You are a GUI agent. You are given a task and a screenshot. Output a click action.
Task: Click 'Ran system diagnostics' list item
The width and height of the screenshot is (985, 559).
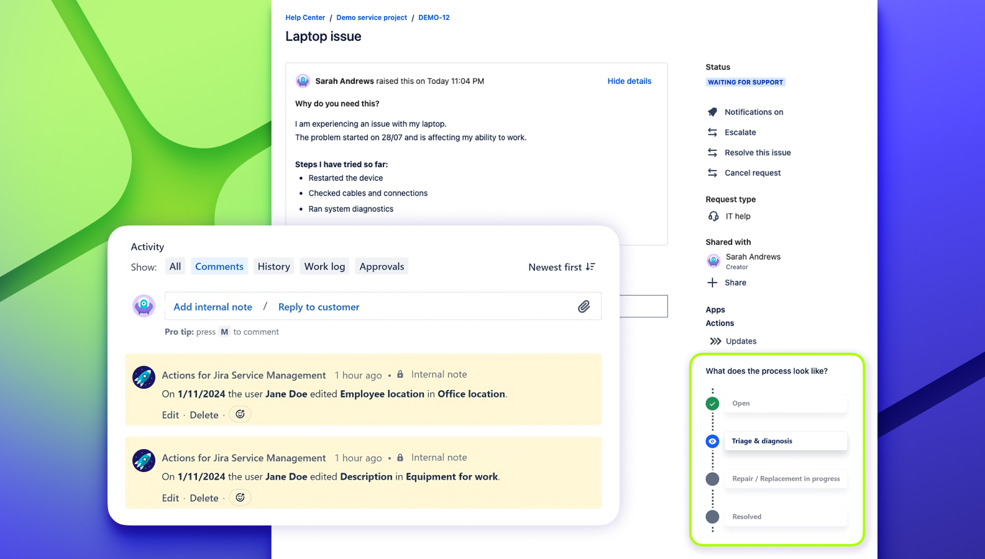[x=351, y=209]
